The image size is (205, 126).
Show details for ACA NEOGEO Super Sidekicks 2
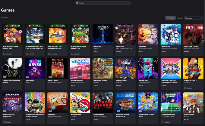[x=75, y=54]
